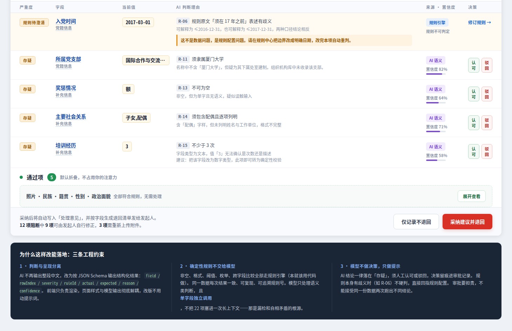Reject (驳回) the 奖惩情况 row

click(487, 94)
